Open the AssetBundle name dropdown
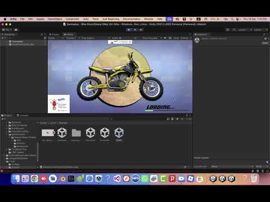The width and height of the screenshot is (270, 202). pyautogui.click(x=232, y=167)
